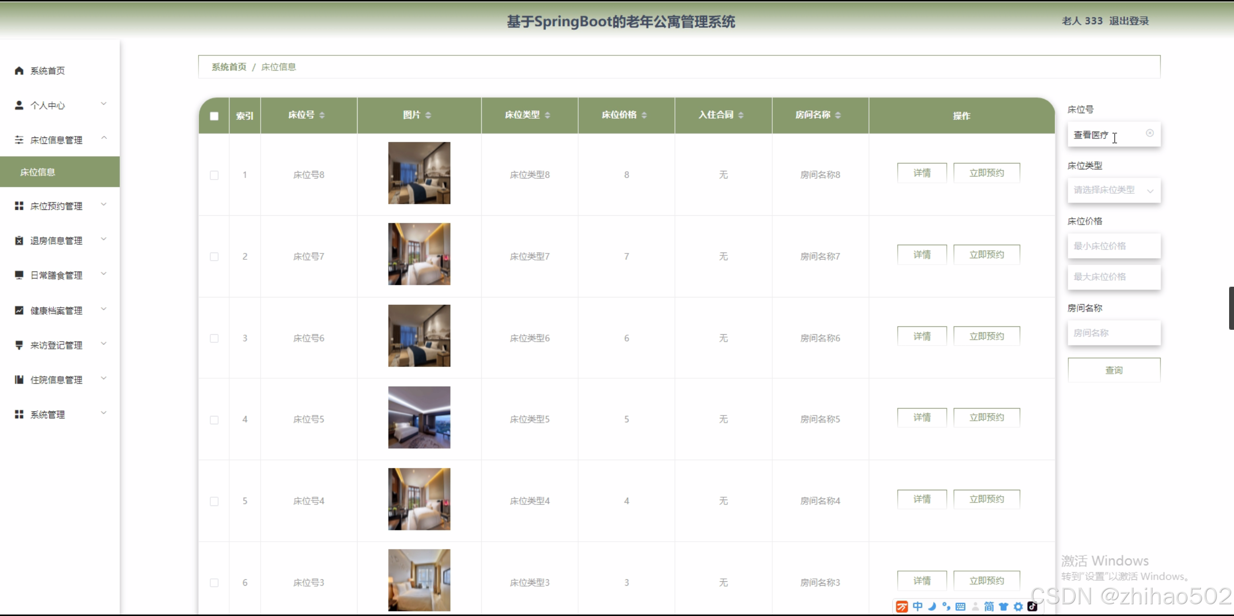Screen dimensions: 1234x616
Task: Click 立即预约 for 床位号7
Action: (987, 254)
